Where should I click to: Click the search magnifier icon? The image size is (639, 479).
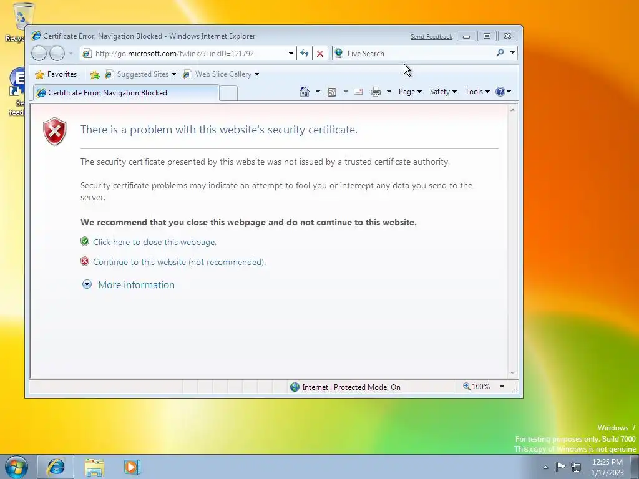pos(500,53)
